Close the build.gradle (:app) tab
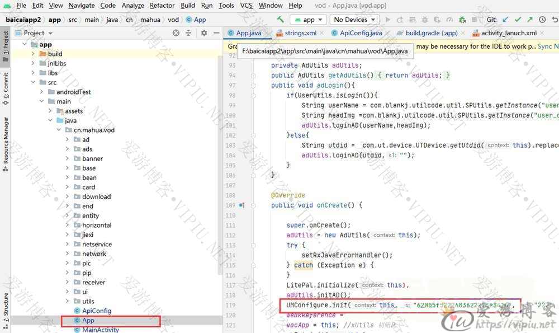Viewport: 559px width, 333px height. [x=463, y=33]
